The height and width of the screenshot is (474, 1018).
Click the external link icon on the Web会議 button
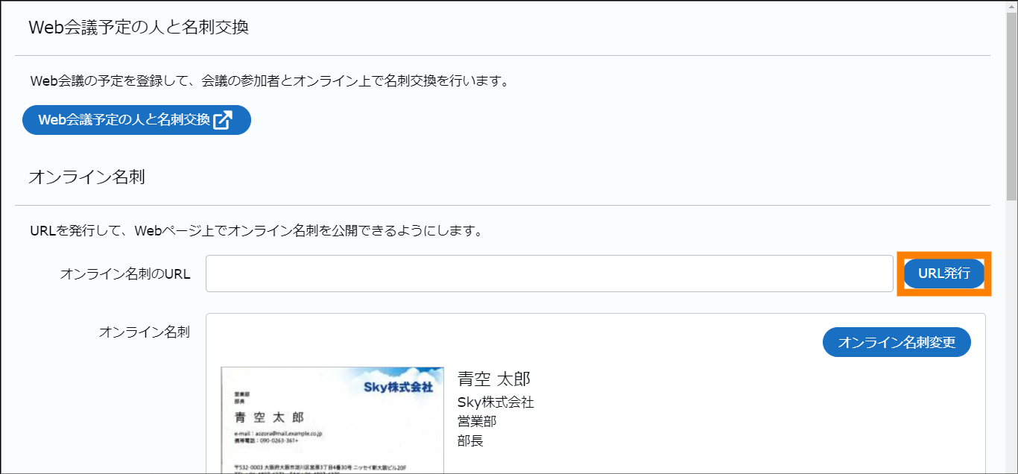pos(223,120)
